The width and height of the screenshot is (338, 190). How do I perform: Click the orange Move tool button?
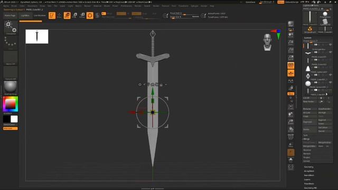point(67,15)
